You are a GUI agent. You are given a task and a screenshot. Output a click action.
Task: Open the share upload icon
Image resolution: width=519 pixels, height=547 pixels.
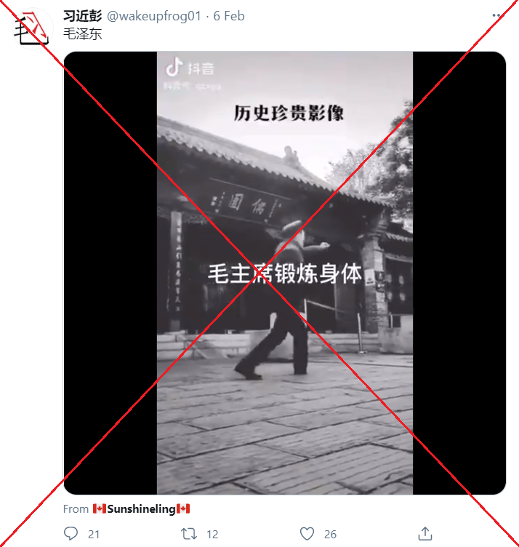pyautogui.click(x=425, y=533)
